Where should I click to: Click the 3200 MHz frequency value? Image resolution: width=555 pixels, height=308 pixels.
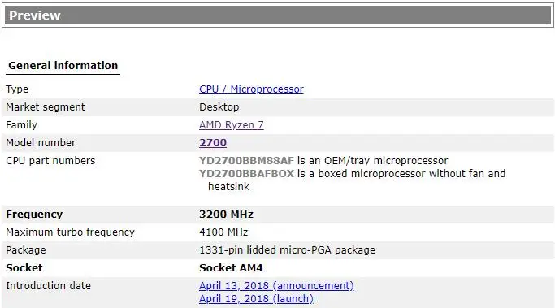coord(226,215)
